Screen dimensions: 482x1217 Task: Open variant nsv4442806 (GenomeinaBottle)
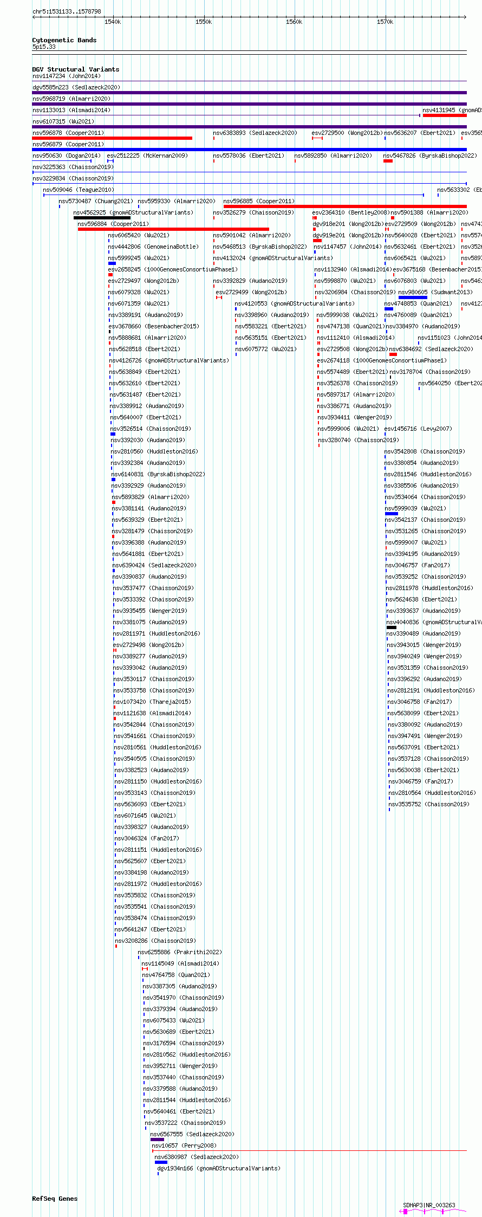coord(153,247)
